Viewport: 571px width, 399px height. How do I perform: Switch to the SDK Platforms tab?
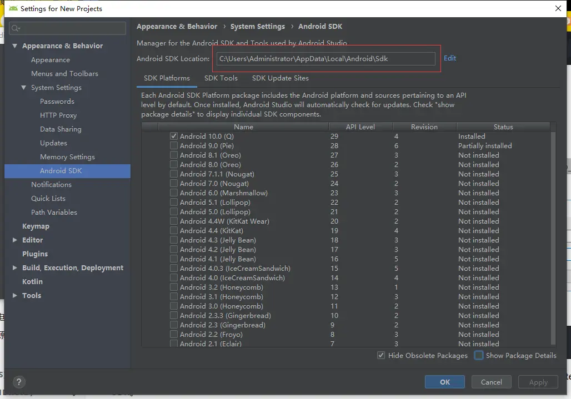coord(167,78)
